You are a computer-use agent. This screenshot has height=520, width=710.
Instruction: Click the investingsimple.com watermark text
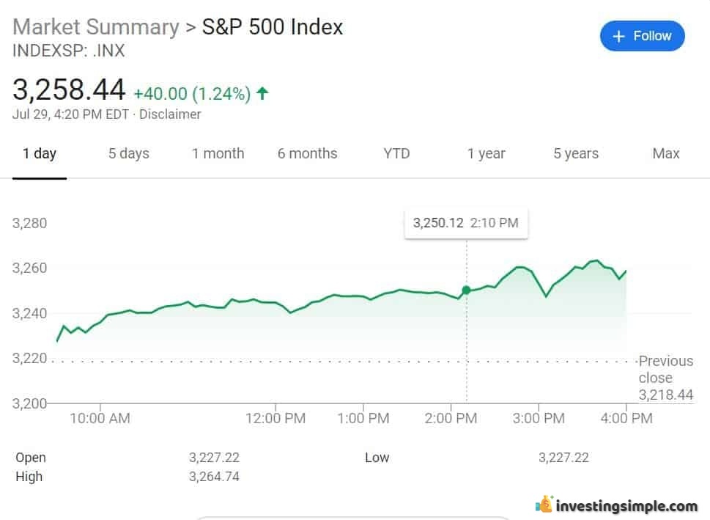626,505
